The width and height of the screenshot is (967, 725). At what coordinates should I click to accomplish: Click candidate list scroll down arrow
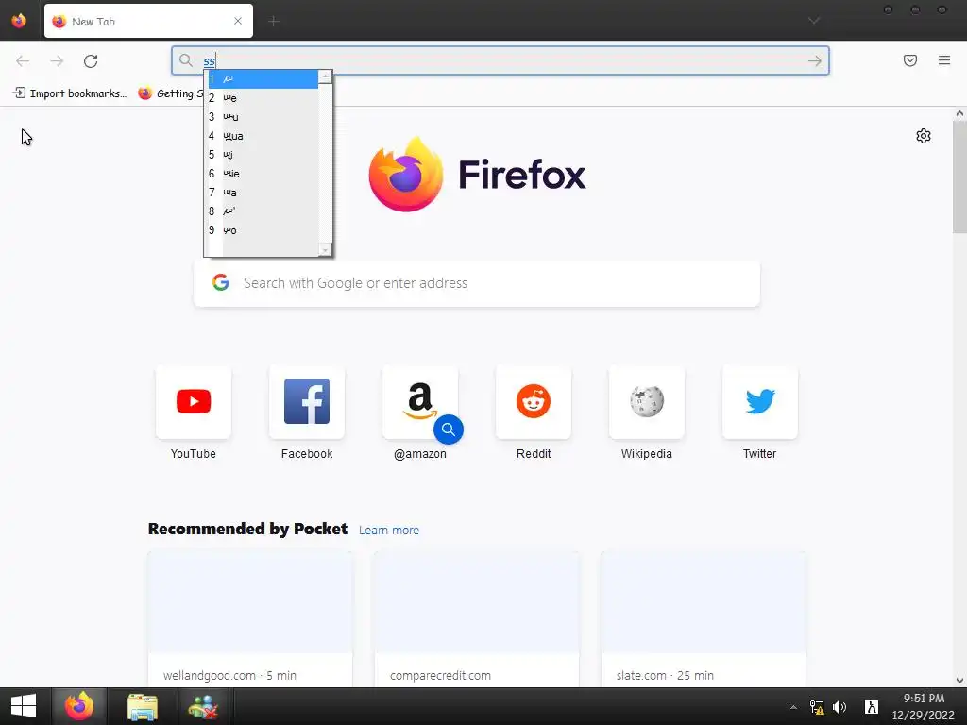(x=325, y=249)
